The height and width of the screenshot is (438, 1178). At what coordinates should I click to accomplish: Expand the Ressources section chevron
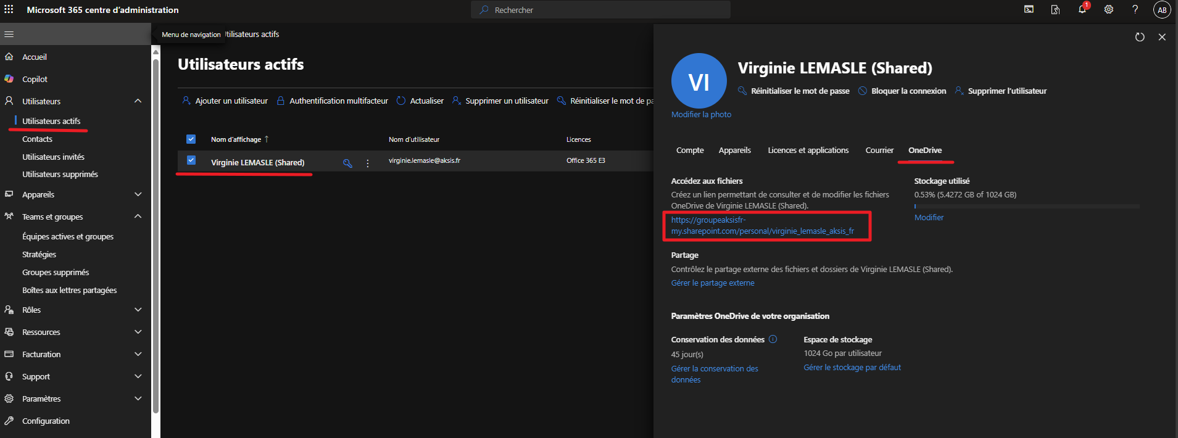point(138,332)
